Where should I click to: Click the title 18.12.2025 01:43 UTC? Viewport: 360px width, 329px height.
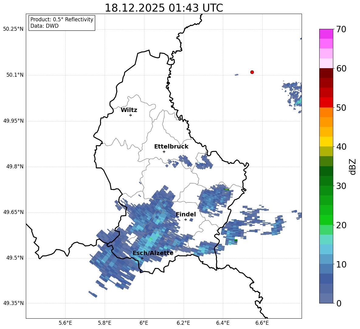(x=164, y=8)
